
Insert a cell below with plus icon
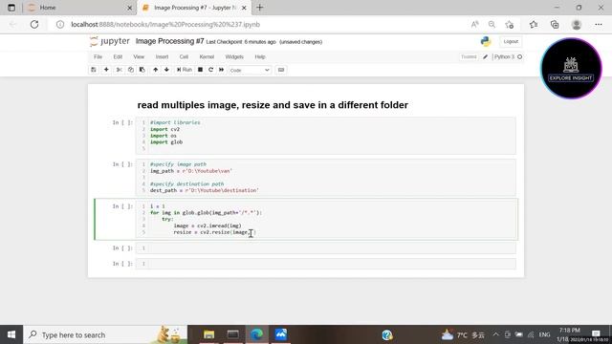pyautogui.click(x=106, y=70)
